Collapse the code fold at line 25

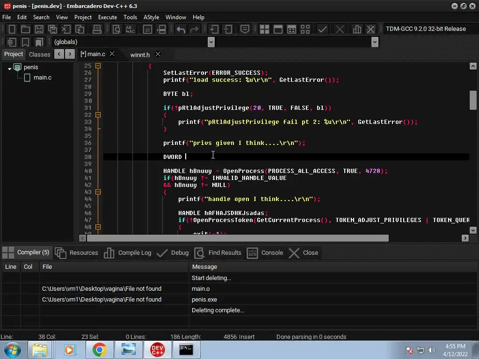coord(98,65)
